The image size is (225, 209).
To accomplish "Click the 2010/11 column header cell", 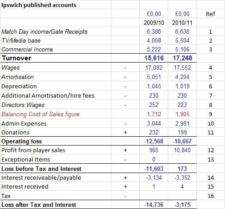I will coord(182,23).
